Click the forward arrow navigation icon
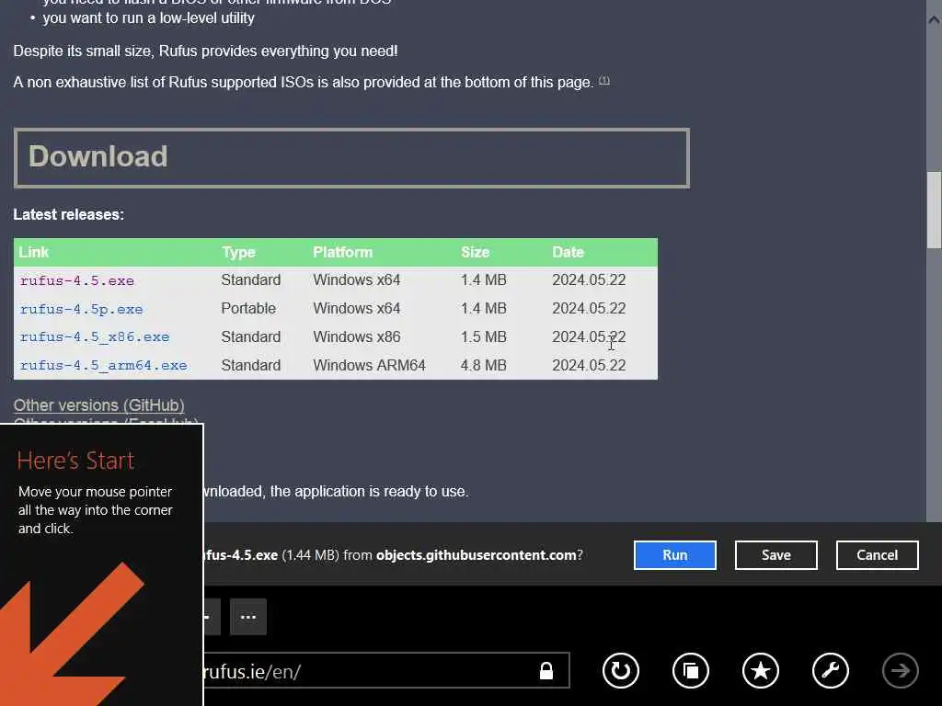Image resolution: width=942 pixels, height=706 pixels. pyautogui.click(x=900, y=670)
